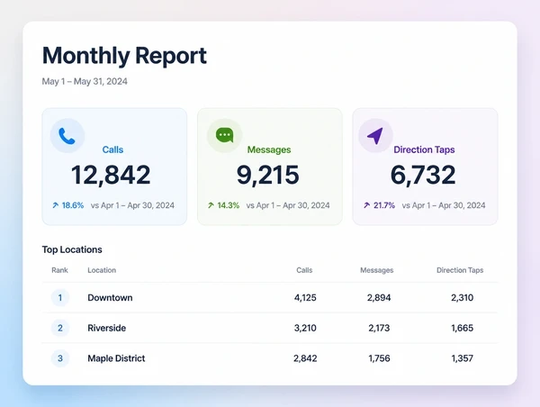Image resolution: width=540 pixels, height=407 pixels.
Task: Click the blue phone Calls icon
Action: (x=67, y=136)
